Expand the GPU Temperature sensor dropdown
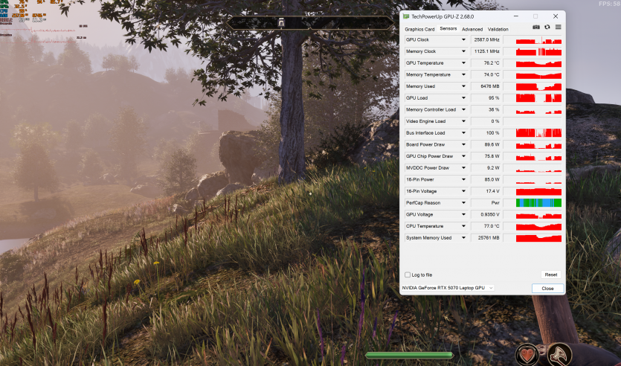Screen dimensions: 621x366 464,63
